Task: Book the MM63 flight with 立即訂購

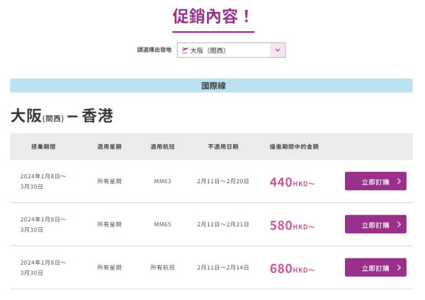Action: click(x=375, y=182)
